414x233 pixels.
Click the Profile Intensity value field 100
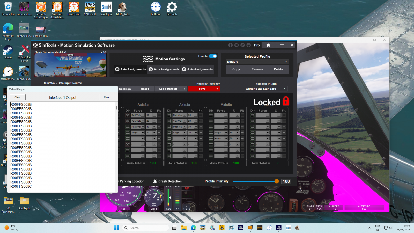click(x=286, y=181)
